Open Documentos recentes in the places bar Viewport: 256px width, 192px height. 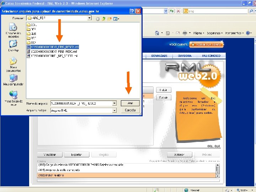click(14, 31)
